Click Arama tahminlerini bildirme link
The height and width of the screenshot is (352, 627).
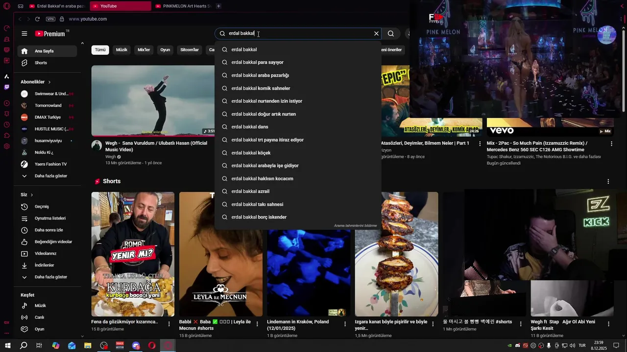coord(355,226)
